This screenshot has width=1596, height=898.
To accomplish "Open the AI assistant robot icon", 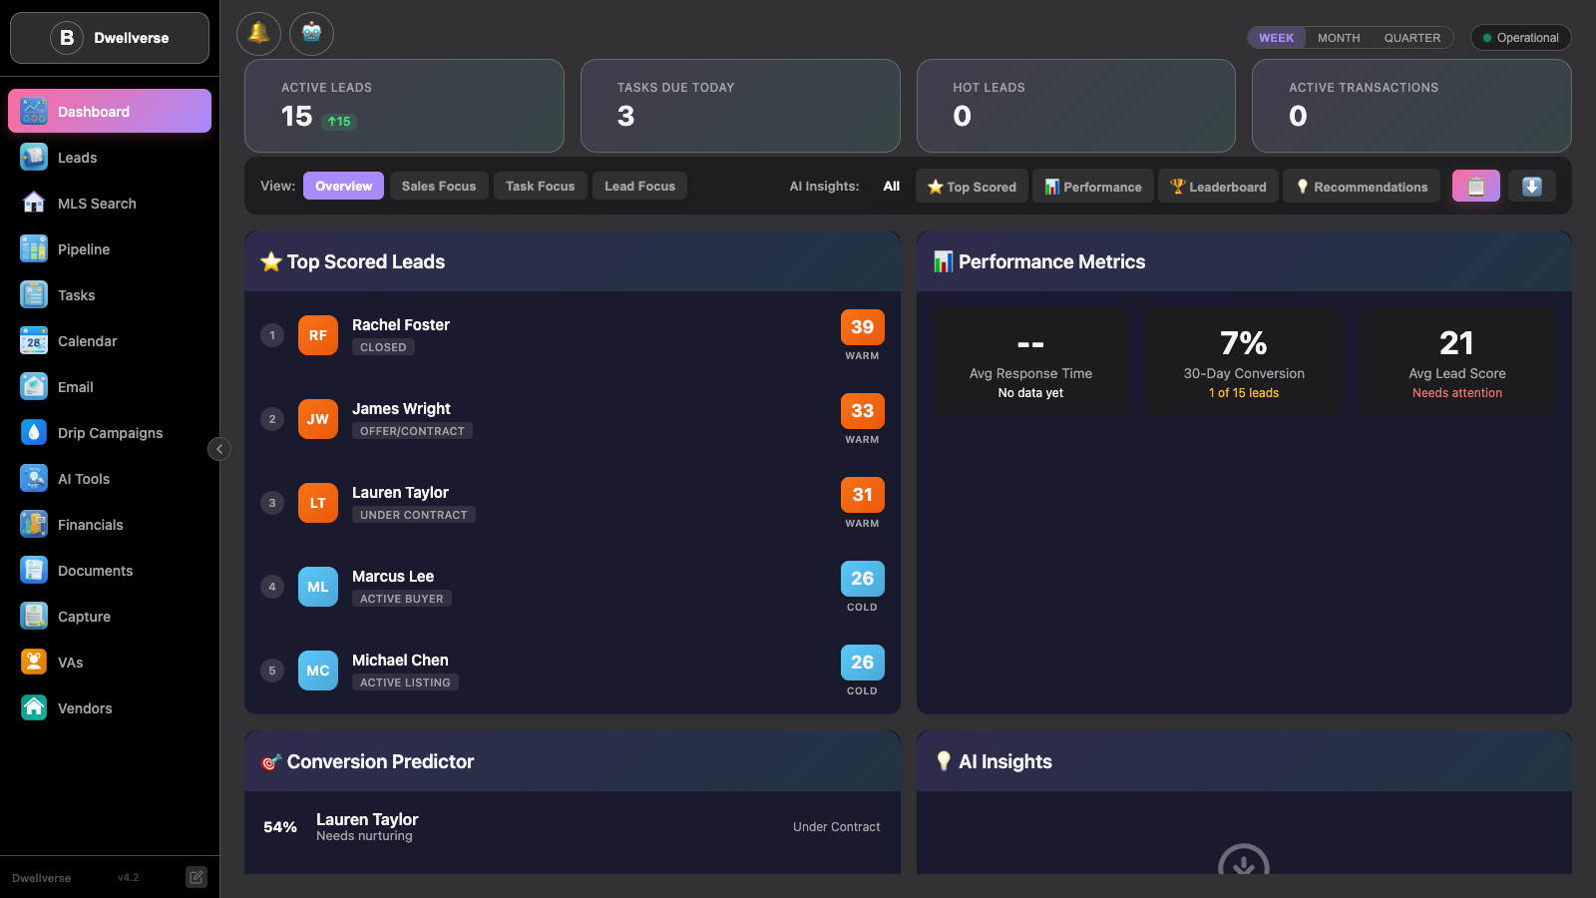I will pos(311,34).
